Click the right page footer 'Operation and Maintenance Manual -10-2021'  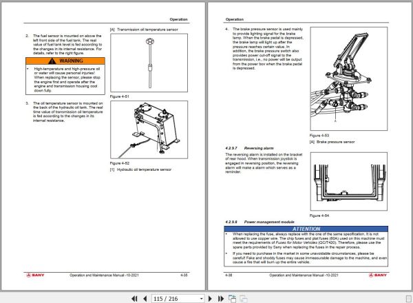tap(304, 275)
